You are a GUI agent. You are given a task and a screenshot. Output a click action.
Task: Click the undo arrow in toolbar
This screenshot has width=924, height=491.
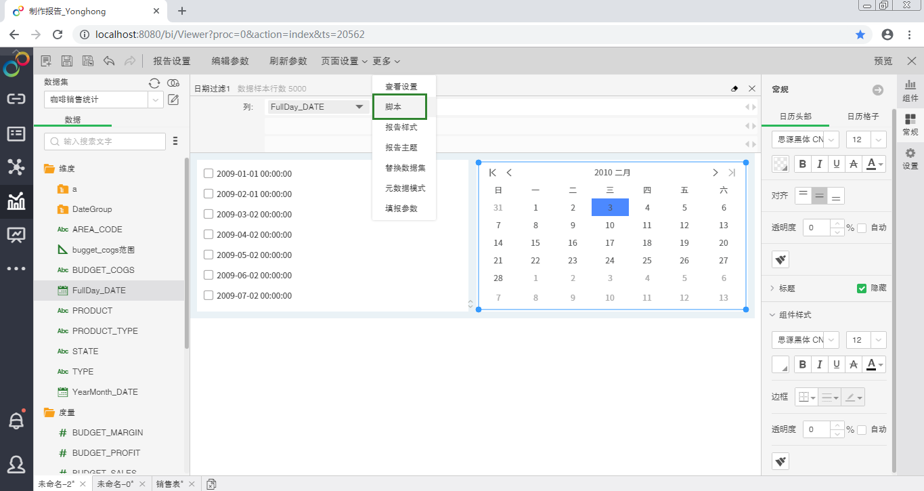(x=109, y=61)
